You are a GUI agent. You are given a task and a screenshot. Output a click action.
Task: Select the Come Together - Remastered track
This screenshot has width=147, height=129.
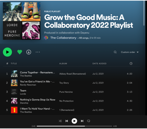tap(37, 72)
